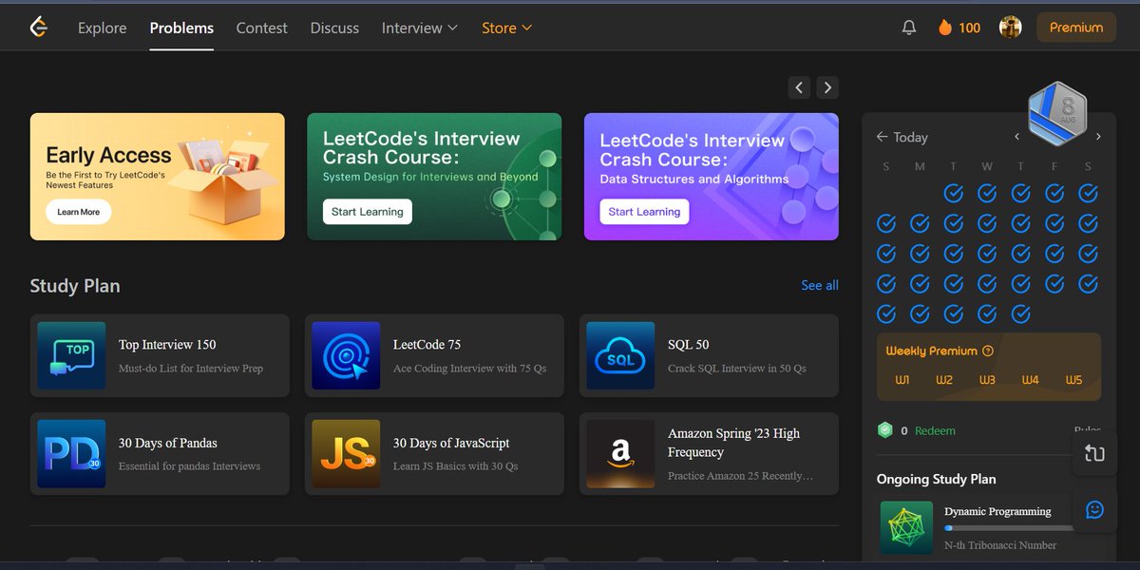The image size is (1140, 570).
Task: Go to previous calendar month
Action: tap(1016, 137)
